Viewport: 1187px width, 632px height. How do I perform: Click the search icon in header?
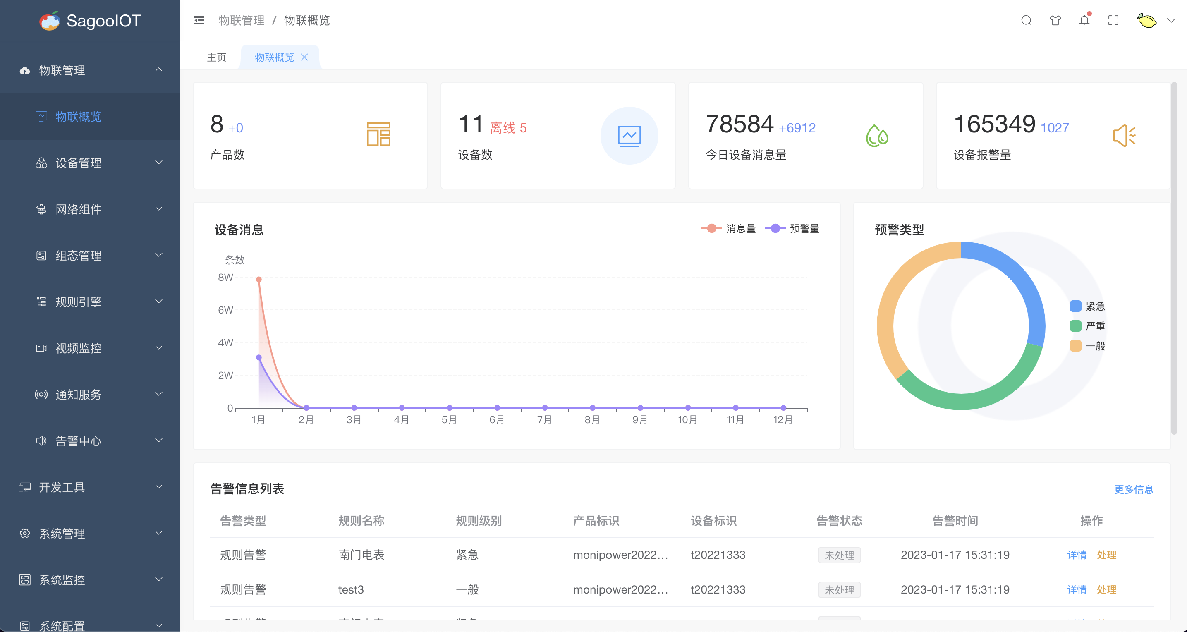coord(1026,20)
